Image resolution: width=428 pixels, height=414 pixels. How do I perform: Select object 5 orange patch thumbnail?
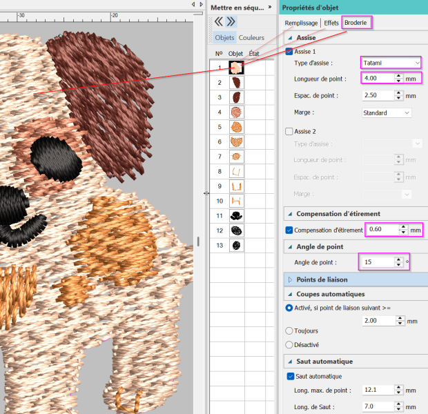point(236,127)
